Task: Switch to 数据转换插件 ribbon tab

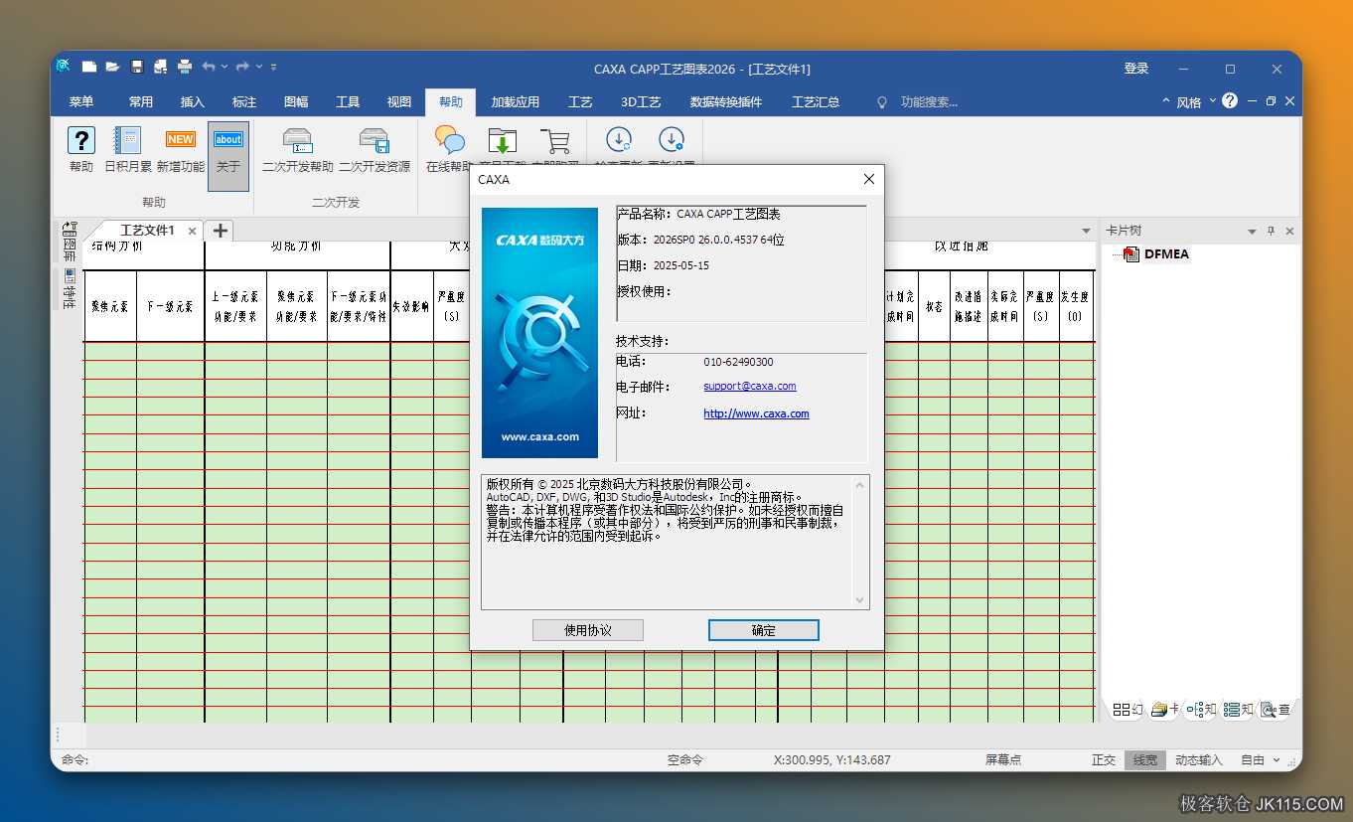Action: (726, 101)
